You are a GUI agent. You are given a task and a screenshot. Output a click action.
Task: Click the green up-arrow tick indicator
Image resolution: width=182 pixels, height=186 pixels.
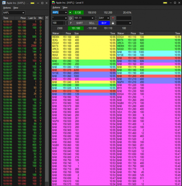coord(70,12)
